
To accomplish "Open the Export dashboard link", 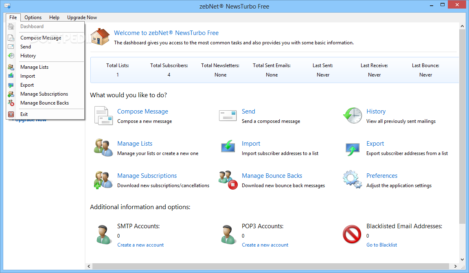I will 375,144.
